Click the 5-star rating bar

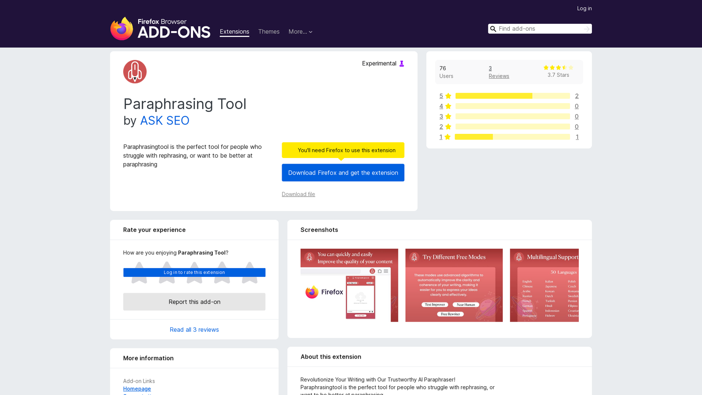point(512,96)
